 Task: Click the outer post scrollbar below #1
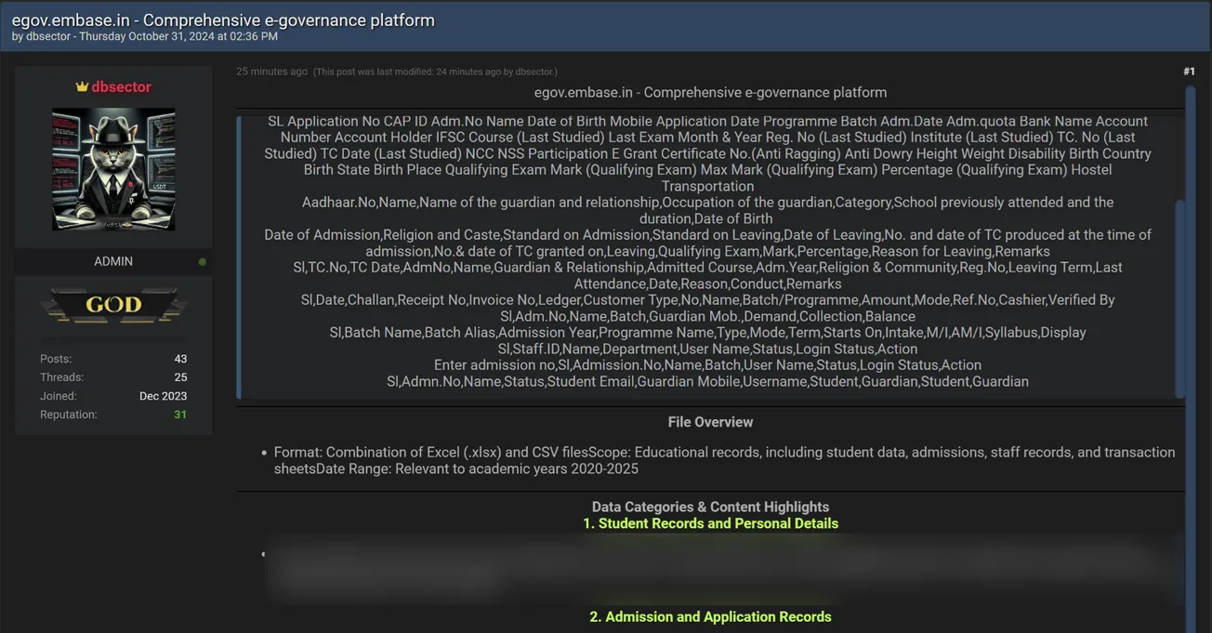(1190, 372)
